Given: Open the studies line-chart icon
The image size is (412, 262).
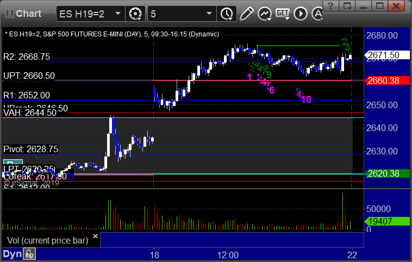Looking at the screenshot, I should click(265, 14).
